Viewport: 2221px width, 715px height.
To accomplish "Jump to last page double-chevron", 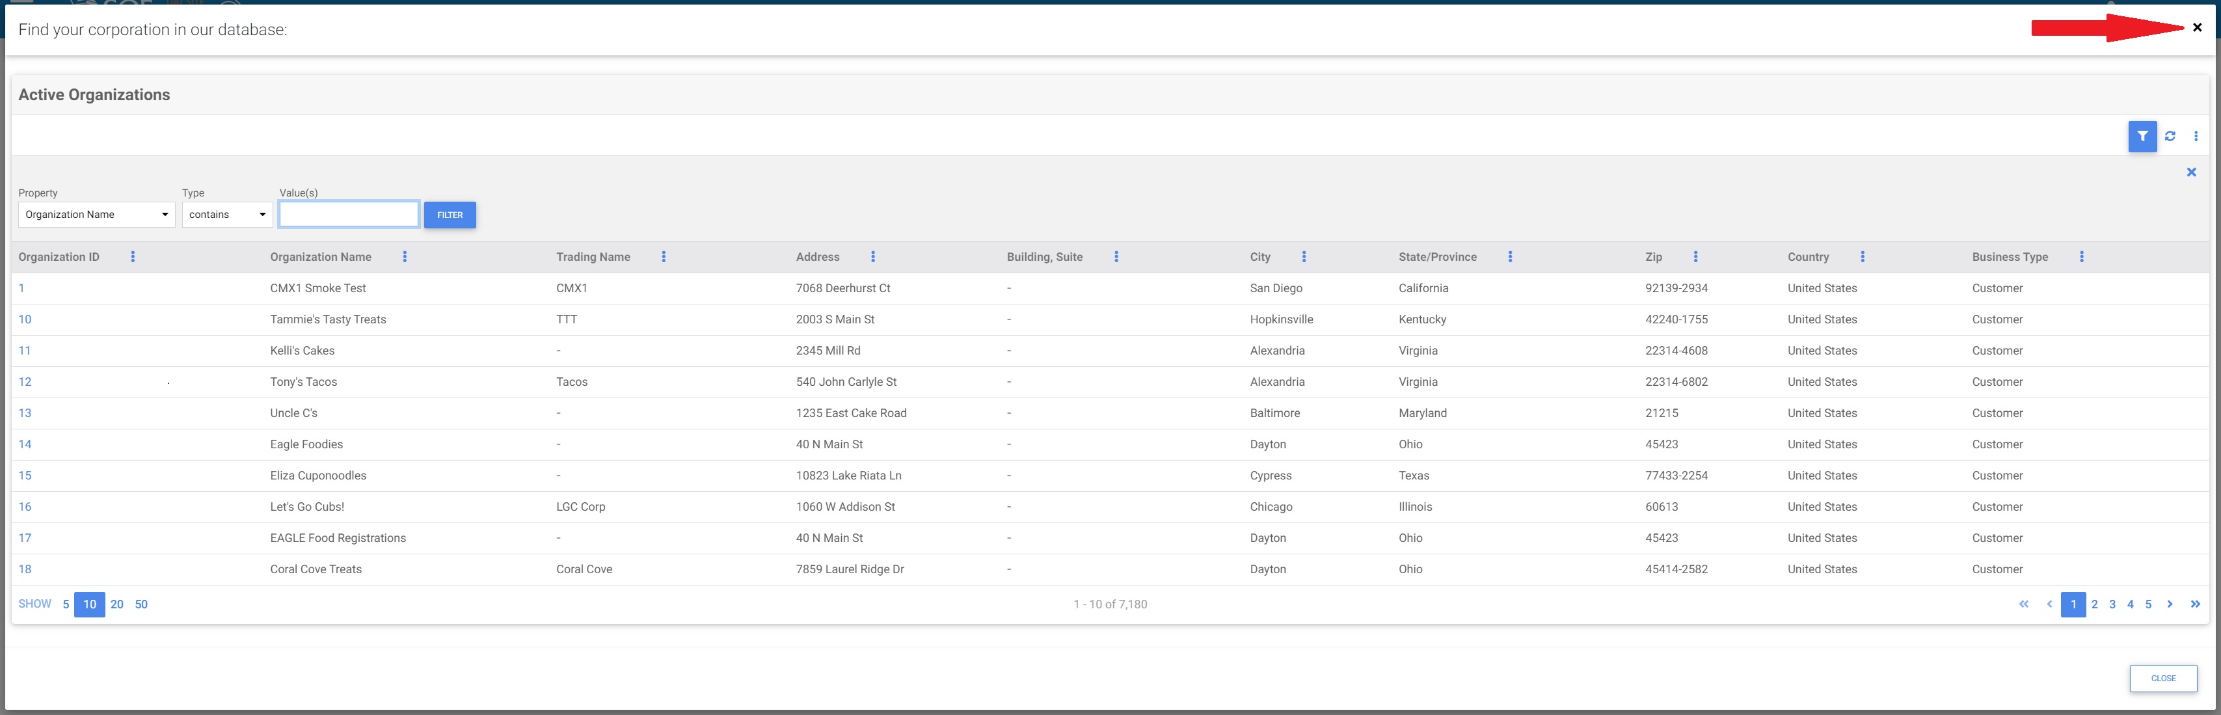I will (x=2195, y=604).
